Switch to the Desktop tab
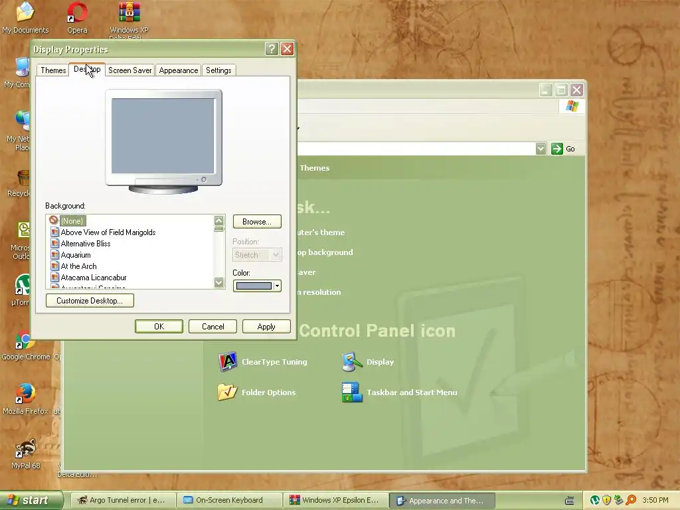 pos(87,69)
